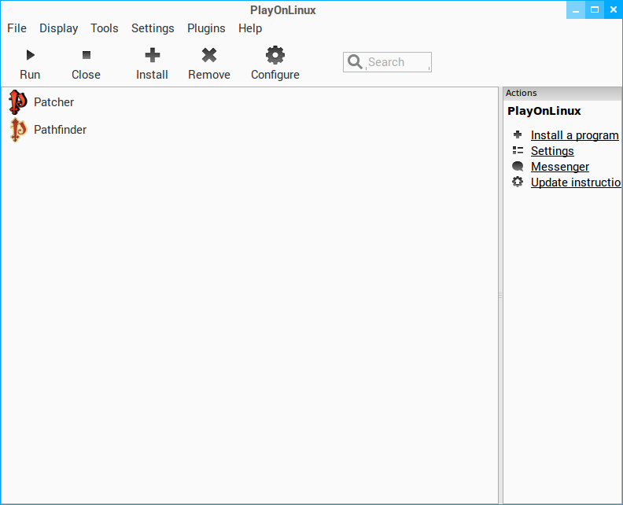Open the Settings link in Actions panel

click(x=552, y=151)
